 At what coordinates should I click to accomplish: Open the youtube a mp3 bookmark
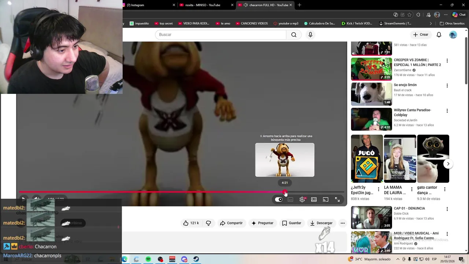[286, 23]
